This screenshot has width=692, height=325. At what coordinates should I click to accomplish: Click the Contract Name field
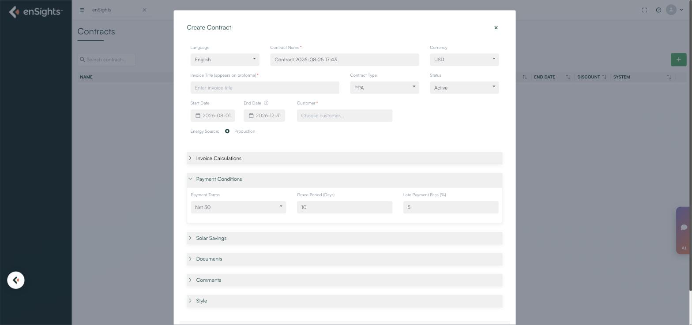pos(345,60)
